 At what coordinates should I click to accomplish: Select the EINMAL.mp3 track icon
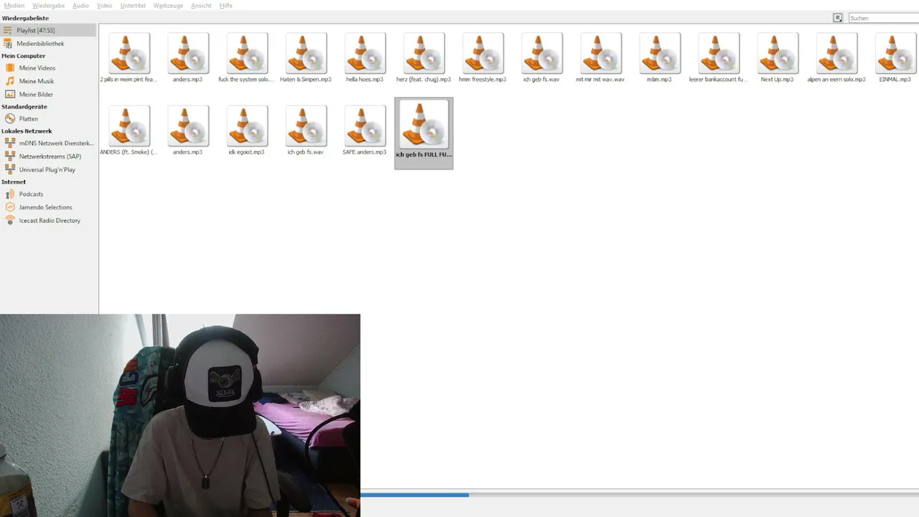point(895,53)
